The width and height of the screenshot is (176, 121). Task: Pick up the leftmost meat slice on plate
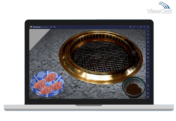point(39,85)
